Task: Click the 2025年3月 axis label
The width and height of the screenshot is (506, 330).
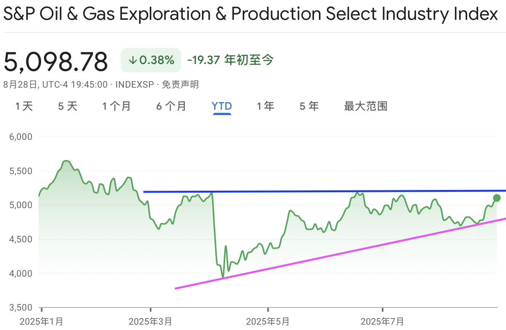Action: point(150,321)
